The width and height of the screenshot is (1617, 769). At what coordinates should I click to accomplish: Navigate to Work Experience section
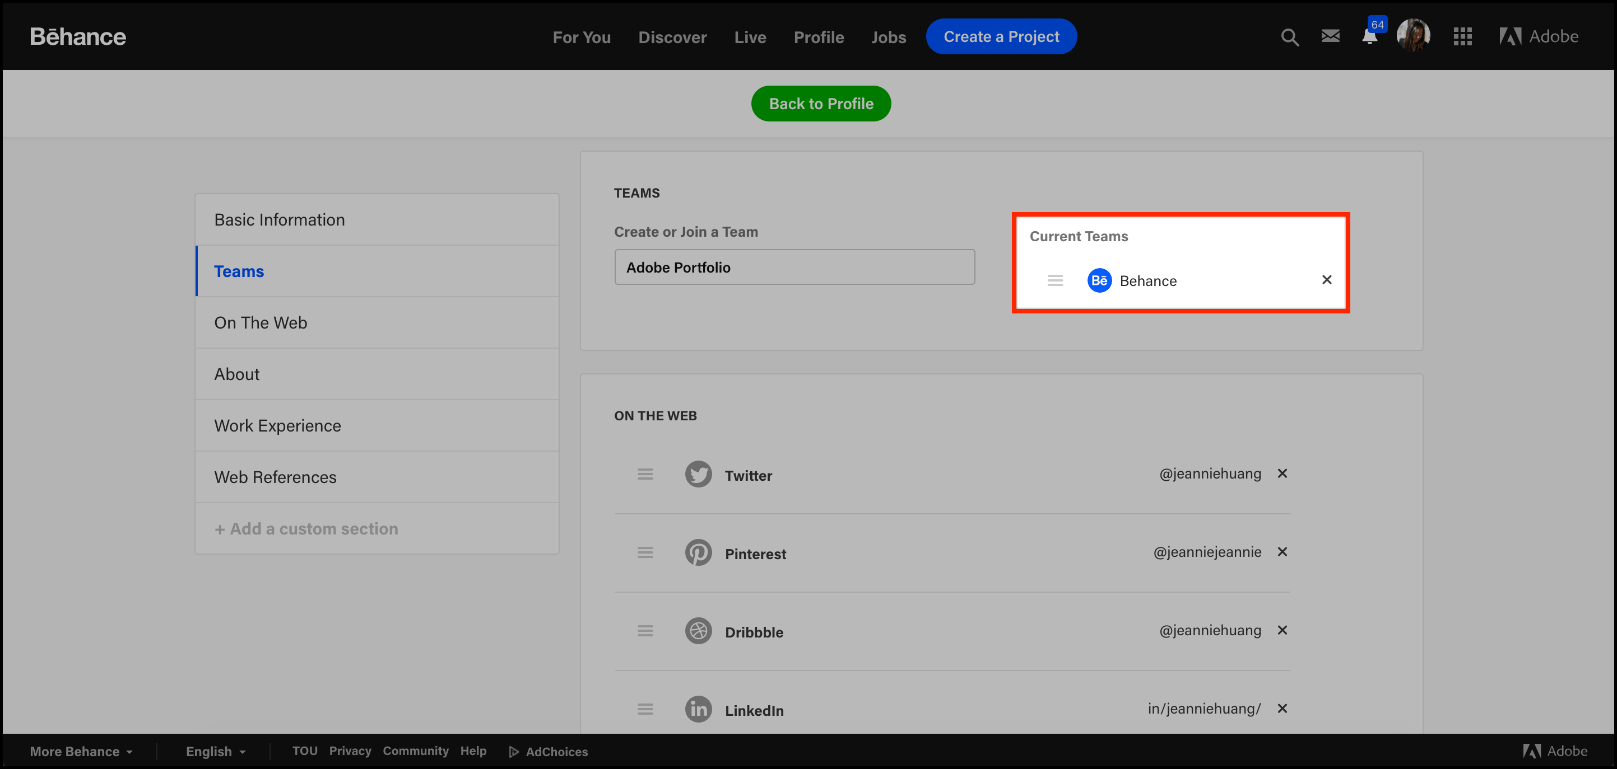[276, 425]
